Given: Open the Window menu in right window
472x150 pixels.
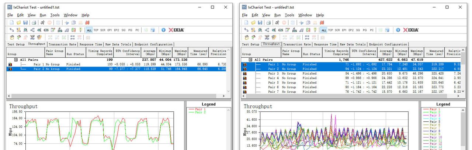Looking at the screenshot, I should click(305, 15).
